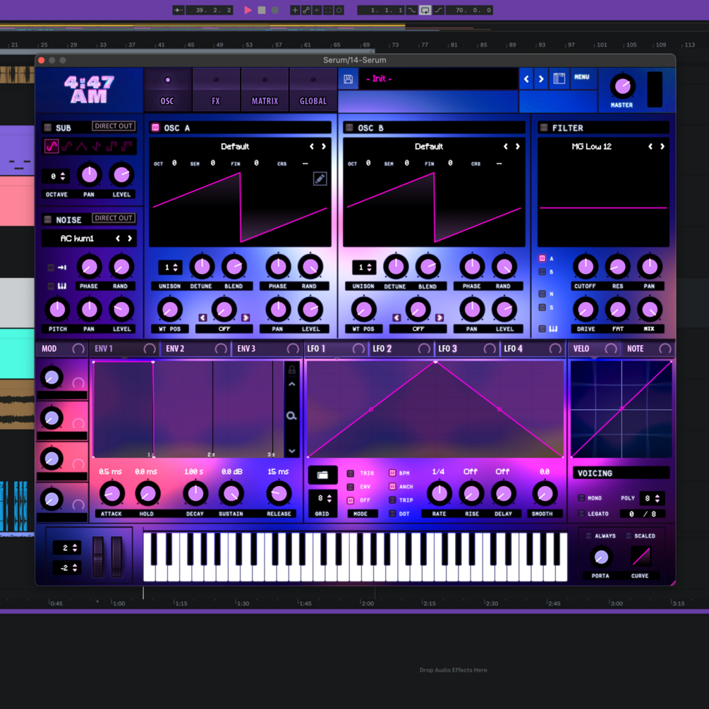Enable the OSC B toggle

[349, 128]
